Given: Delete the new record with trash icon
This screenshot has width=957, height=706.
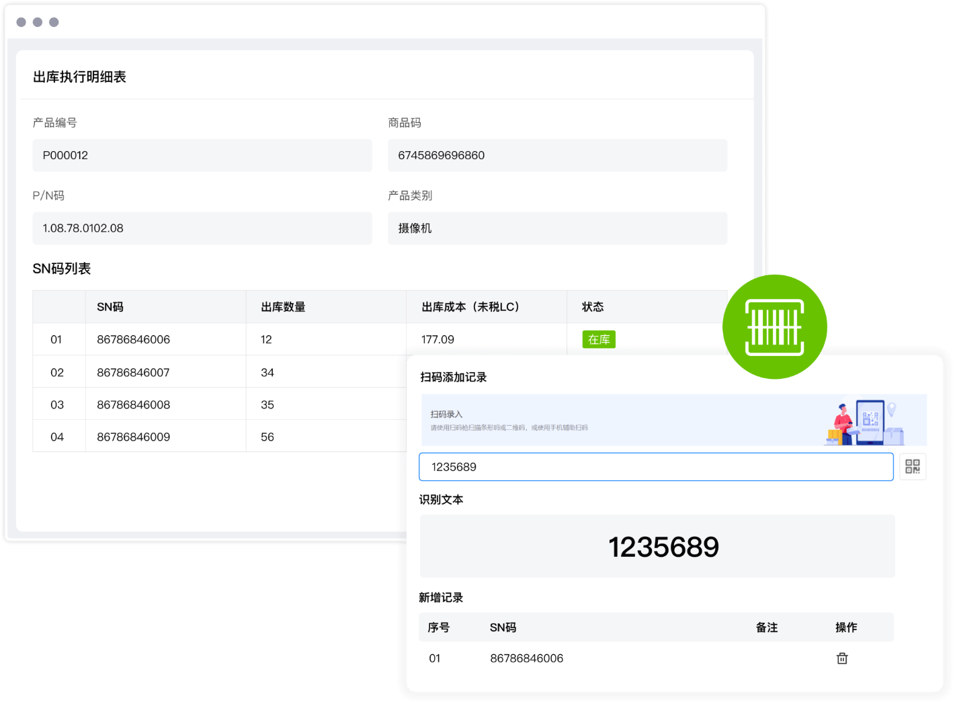Looking at the screenshot, I should coord(841,658).
